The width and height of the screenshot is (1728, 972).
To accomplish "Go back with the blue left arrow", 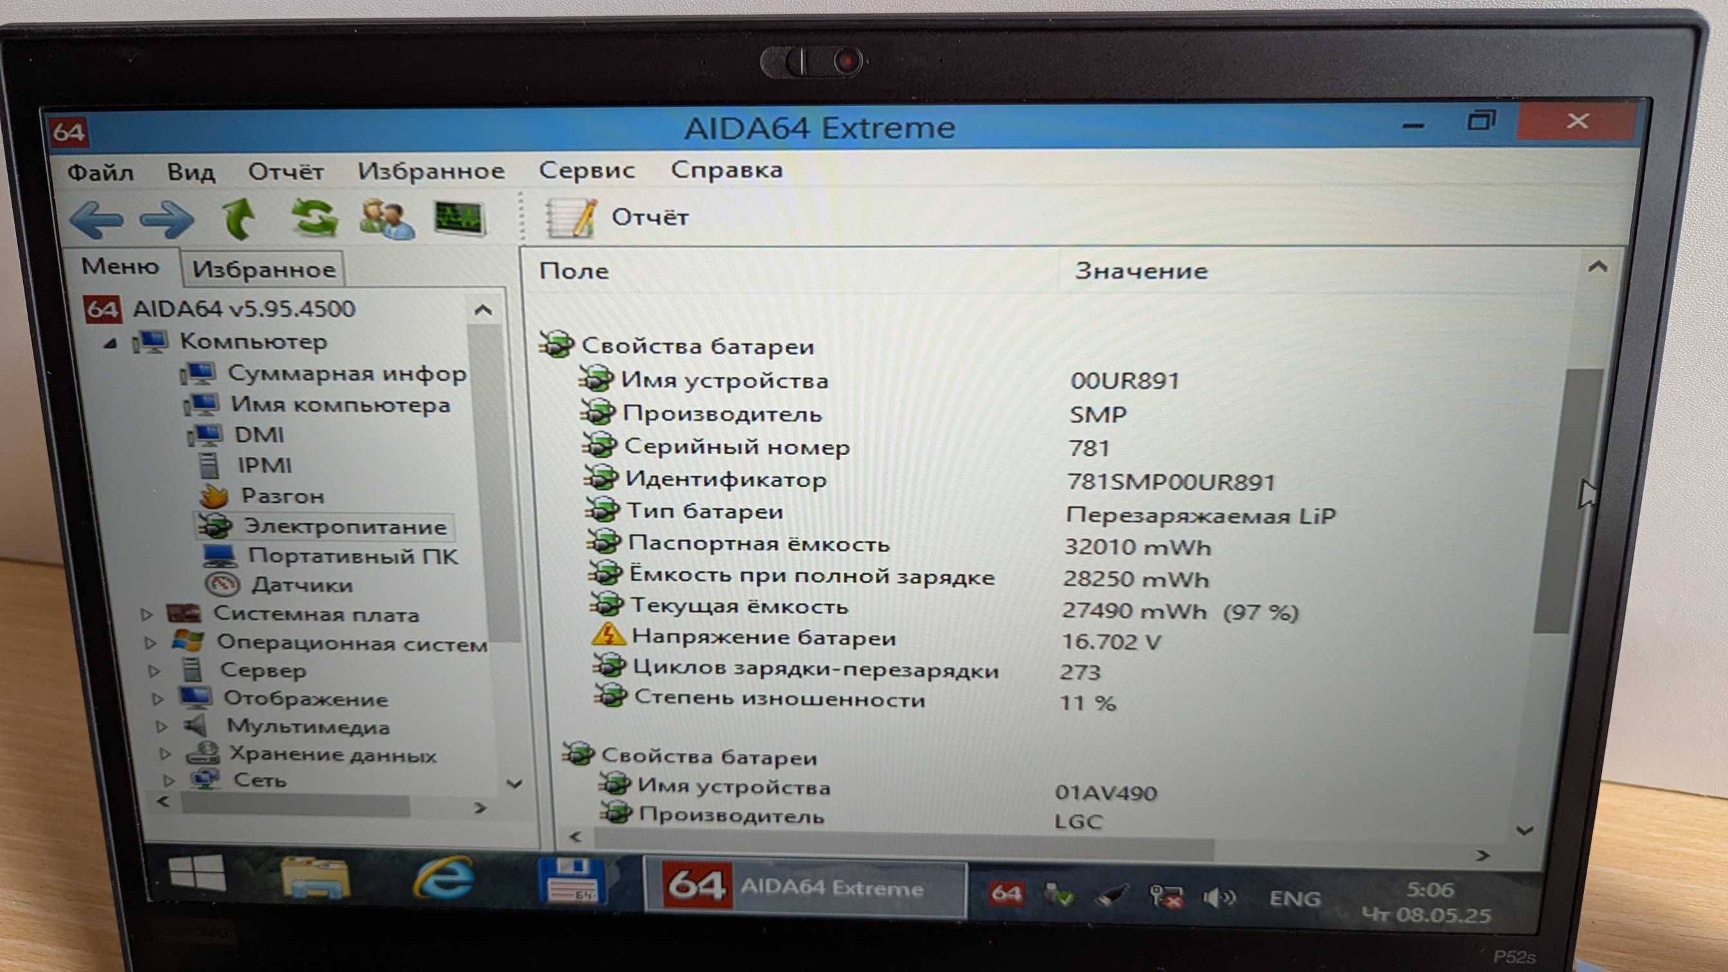I will click(96, 219).
